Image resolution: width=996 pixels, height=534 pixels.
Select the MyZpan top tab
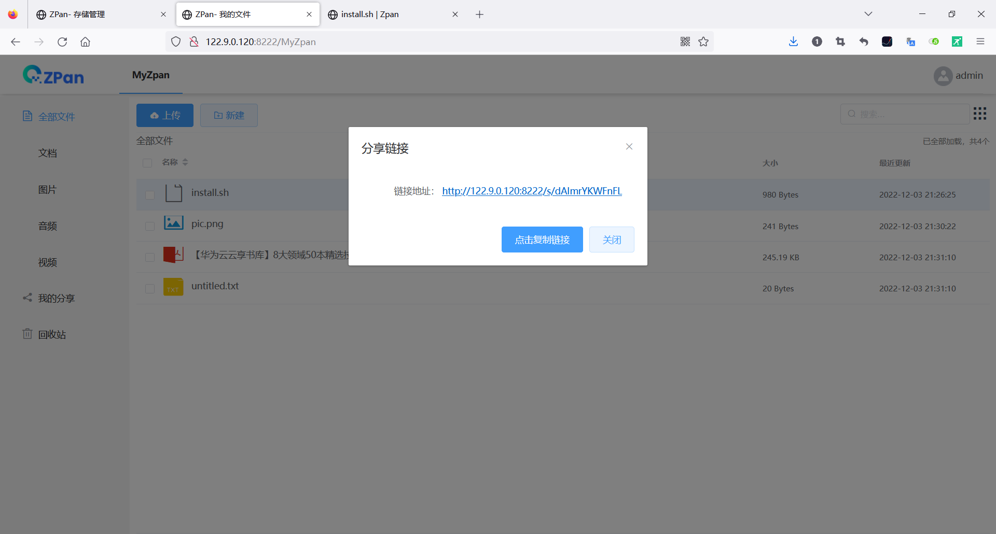click(x=151, y=75)
